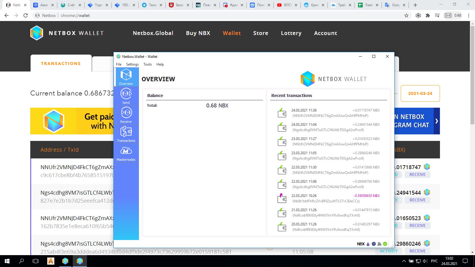This screenshot has width=475, height=267.
Task: Select the 24.03.2021 11:04 transaction
Action: [329, 127]
